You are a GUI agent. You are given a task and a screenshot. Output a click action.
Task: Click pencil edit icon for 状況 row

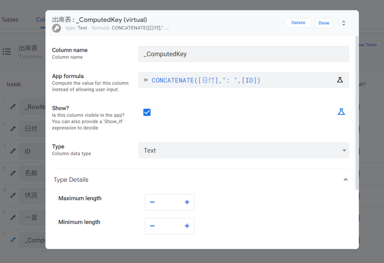13,195
